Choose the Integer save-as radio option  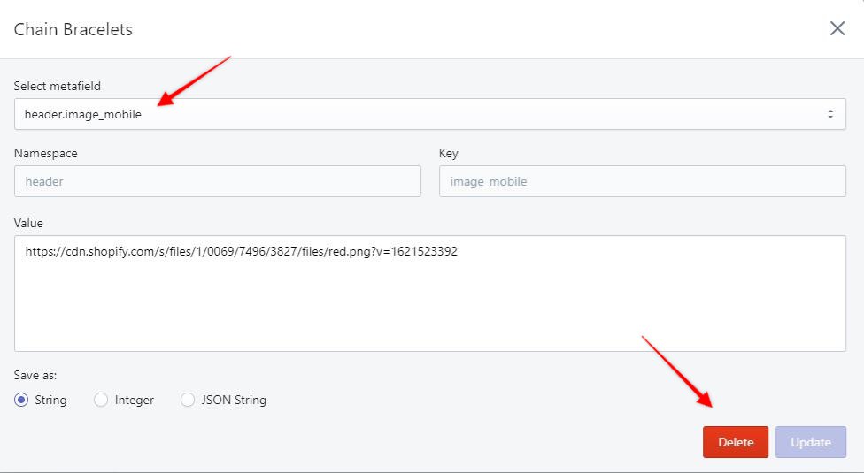click(101, 400)
